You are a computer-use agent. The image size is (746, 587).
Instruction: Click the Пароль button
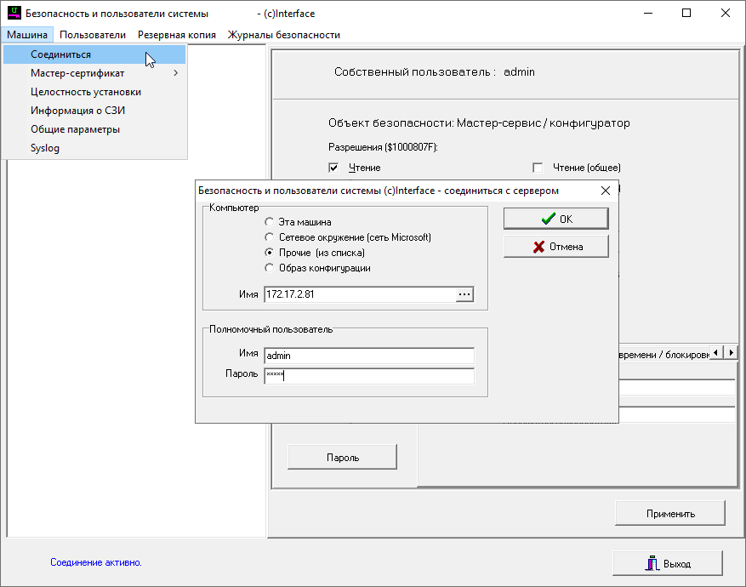point(343,457)
